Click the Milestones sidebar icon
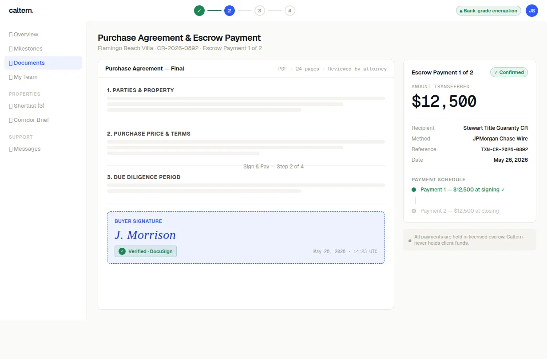547x359 pixels. 11,49
